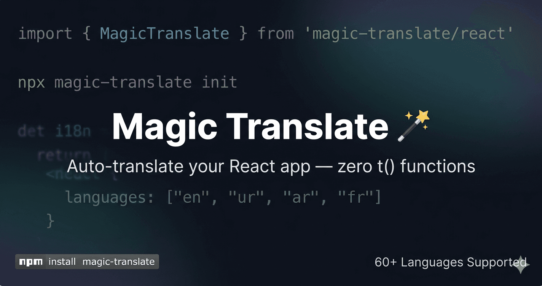Screen dimensions: 542x286
Task: Click "60+ Languages Supported" text
Action: [451, 262]
